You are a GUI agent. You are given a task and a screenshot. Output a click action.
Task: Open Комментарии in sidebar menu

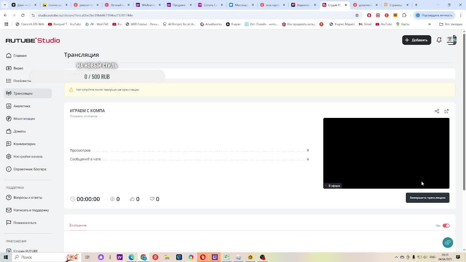coord(24,144)
